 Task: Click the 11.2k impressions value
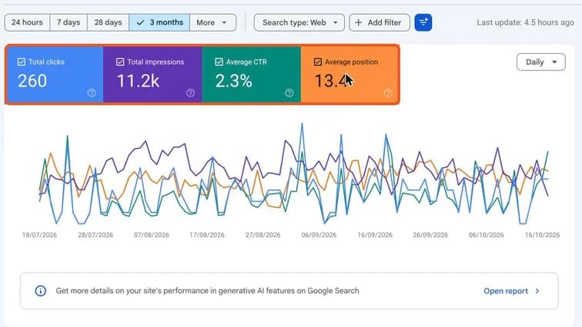pos(138,81)
